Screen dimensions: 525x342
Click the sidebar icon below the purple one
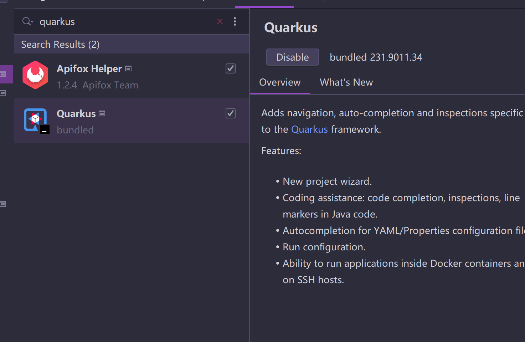point(3,93)
